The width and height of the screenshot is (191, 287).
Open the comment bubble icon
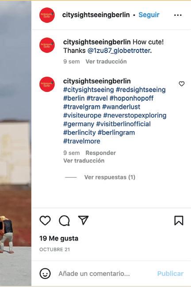coord(64,220)
